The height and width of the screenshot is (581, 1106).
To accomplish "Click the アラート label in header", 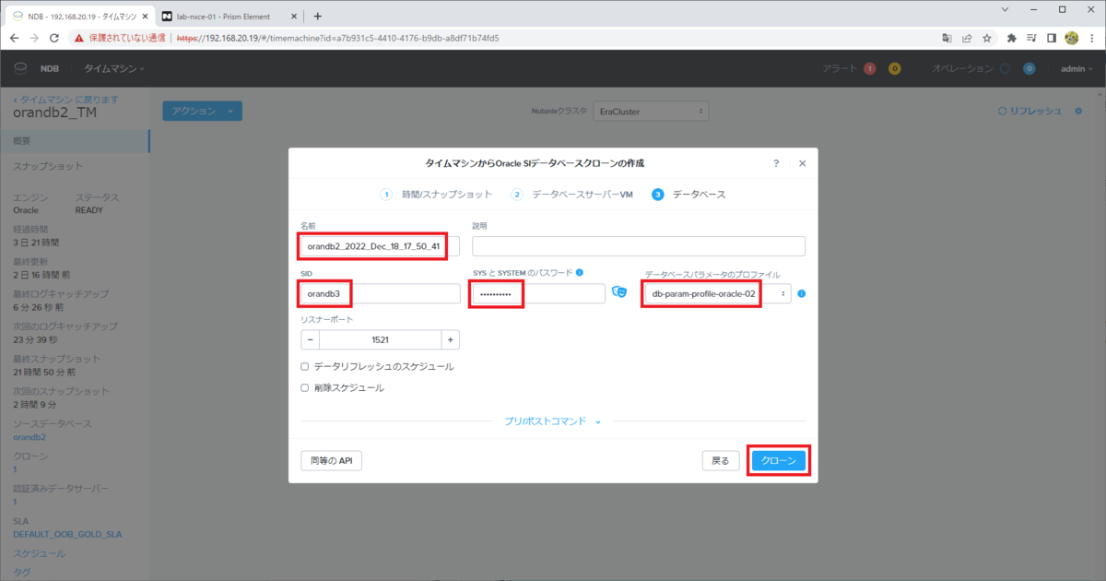I will (840, 68).
